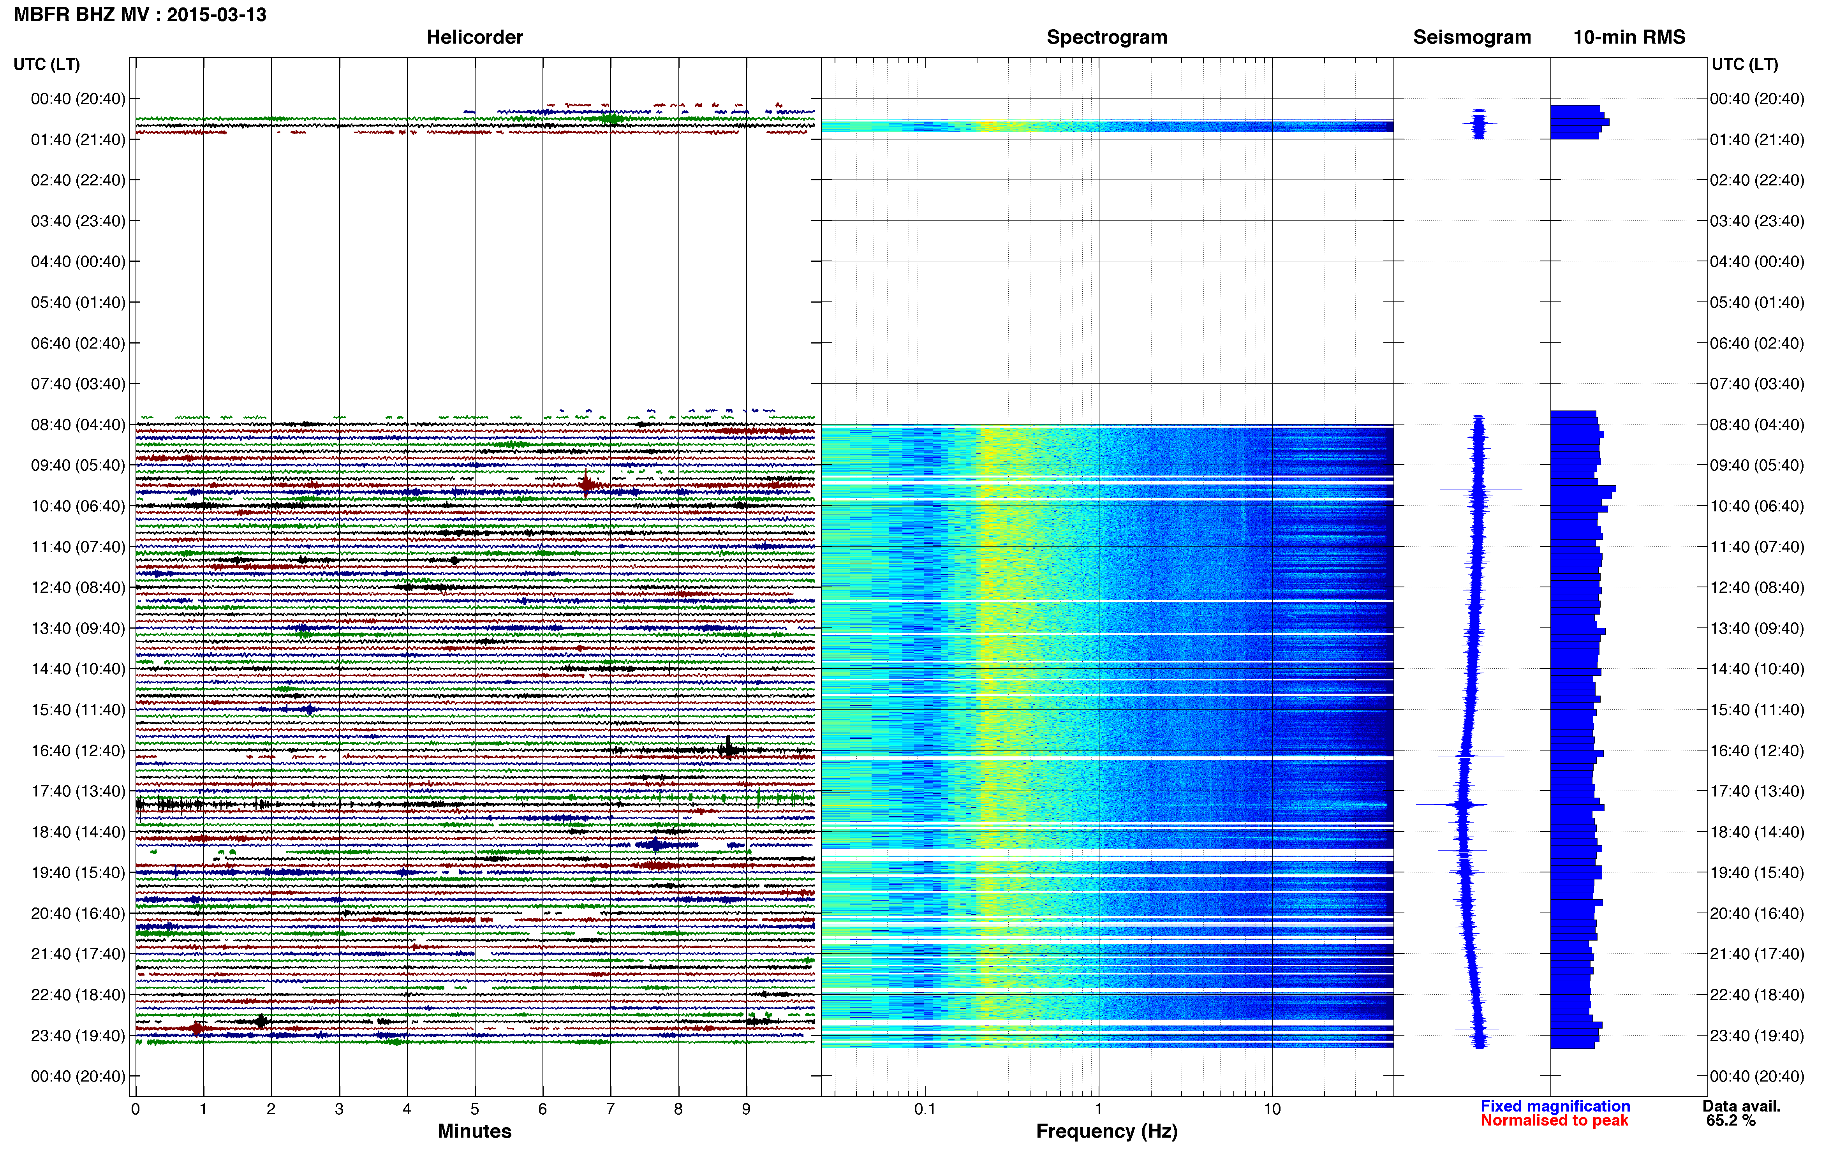Click the 'Frequency (Hz)' x-axis label
The width and height of the screenshot is (1846, 1154).
tap(1106, 1131)
